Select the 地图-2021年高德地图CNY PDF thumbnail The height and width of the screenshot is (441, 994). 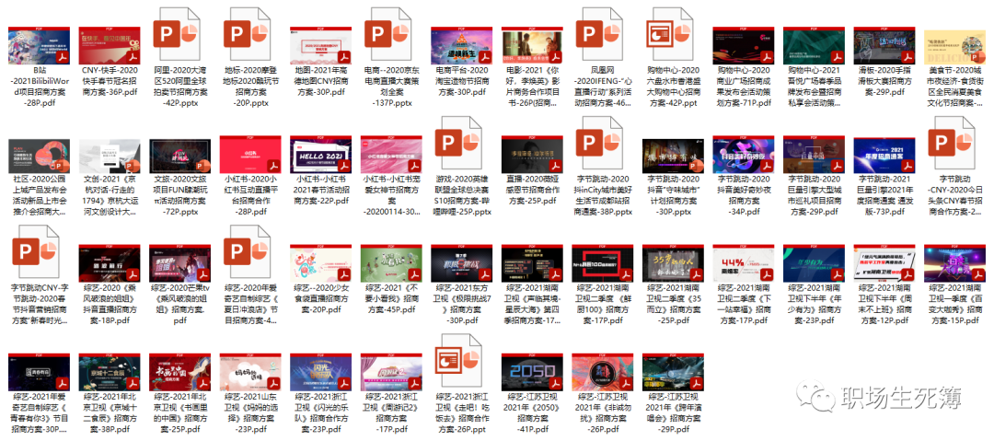(x=321, y=46)
